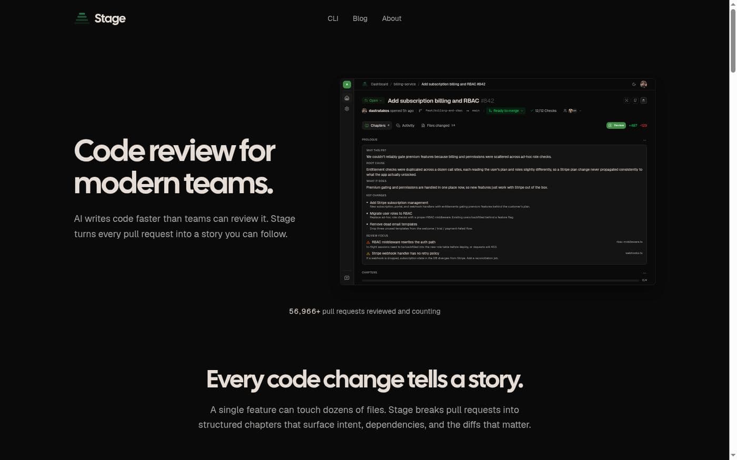Click the 'RBAC middleware rewrites the auth path' item
This screenshot has height=460, width=737.
point(404,242)
